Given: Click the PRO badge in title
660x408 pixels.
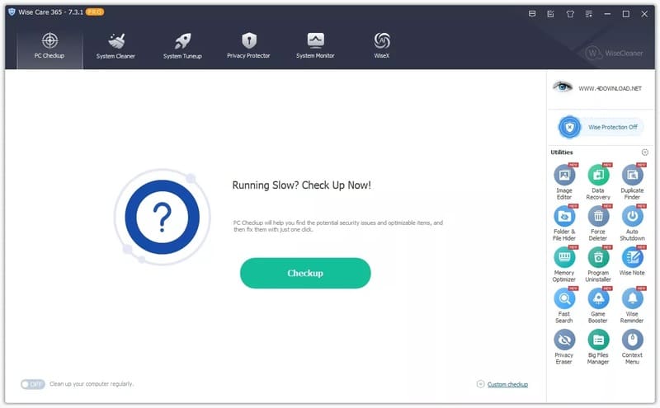Looking at the screenshot, I should point(95,12).
